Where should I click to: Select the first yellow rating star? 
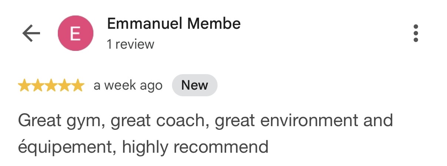click(x=24, y=86)
